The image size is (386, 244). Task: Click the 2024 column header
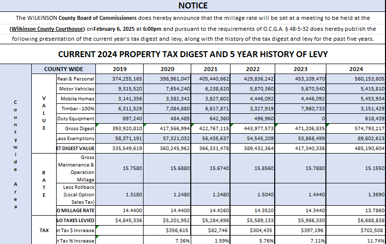click(x=356, y=69)
